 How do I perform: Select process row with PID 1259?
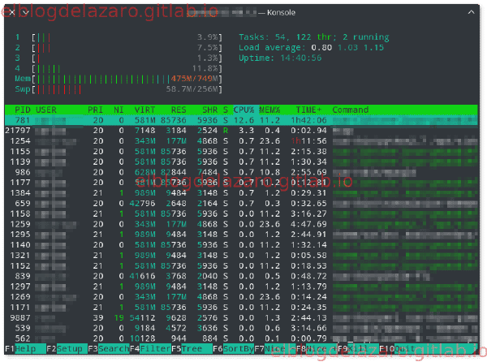[x=241, y=224]
